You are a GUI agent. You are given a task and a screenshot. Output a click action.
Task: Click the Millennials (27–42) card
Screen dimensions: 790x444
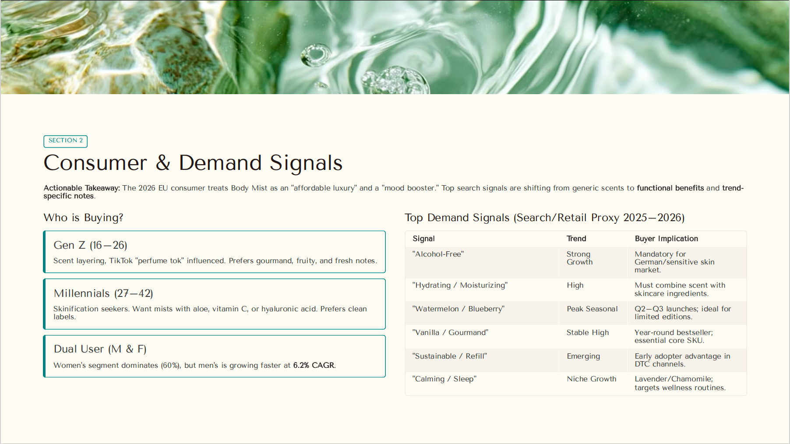coord(214,303)
